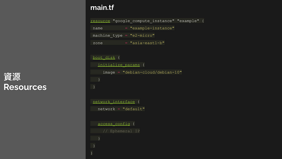Screen dimensions: 282x159
Task: Click the access_config underlined link
Action: coord(114,123)
